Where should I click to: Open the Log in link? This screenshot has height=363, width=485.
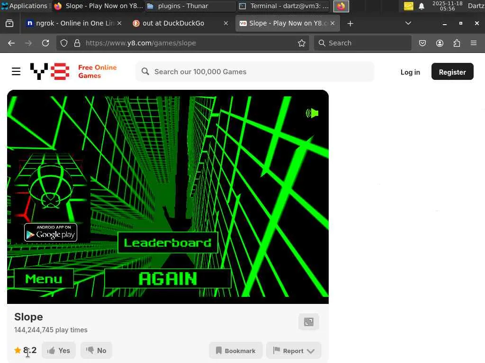coord(410,72)
